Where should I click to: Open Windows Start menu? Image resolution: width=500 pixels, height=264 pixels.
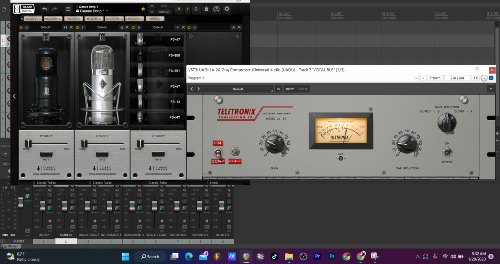pos(125,256)
